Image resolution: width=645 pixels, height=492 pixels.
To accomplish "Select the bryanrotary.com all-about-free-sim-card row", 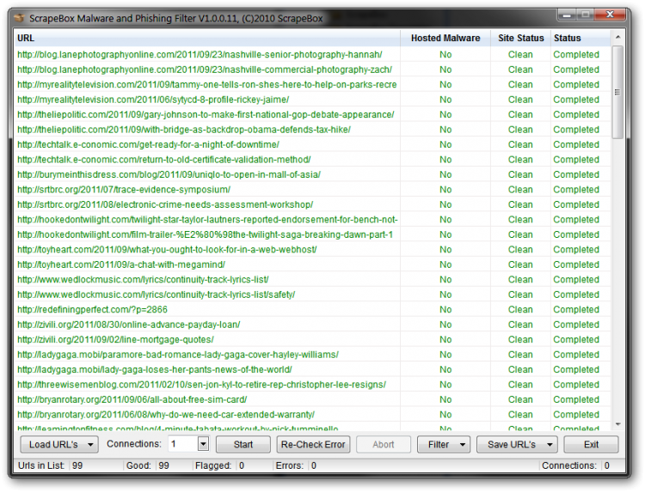I will point(132,399).
